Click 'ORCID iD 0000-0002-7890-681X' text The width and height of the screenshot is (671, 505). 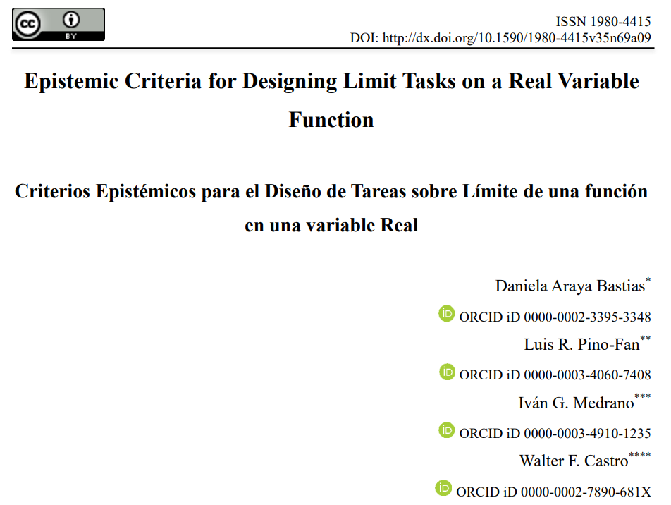pos(554,492)
